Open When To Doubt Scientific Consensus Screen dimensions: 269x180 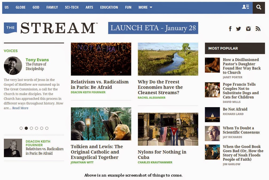[x=241, y=130]
